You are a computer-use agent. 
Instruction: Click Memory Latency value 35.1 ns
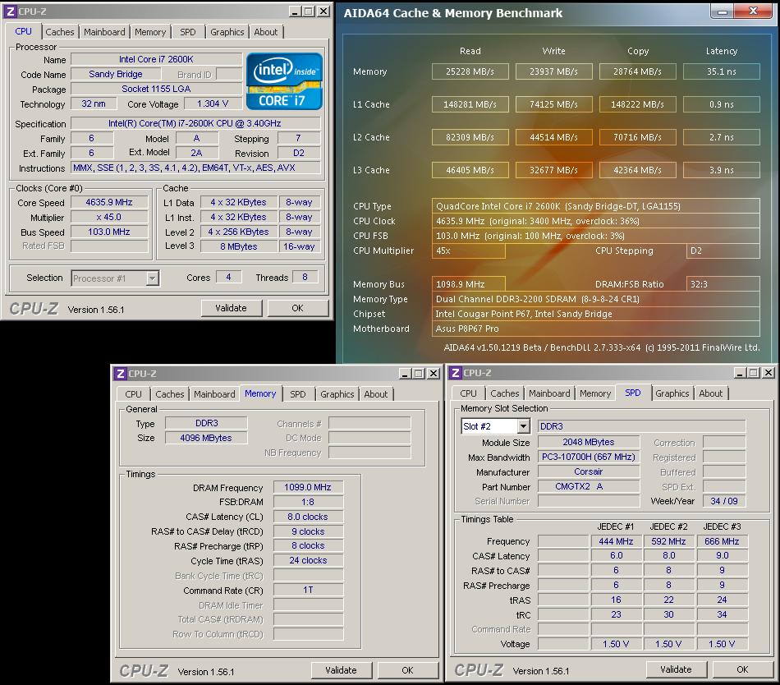[x=722, y=71]
